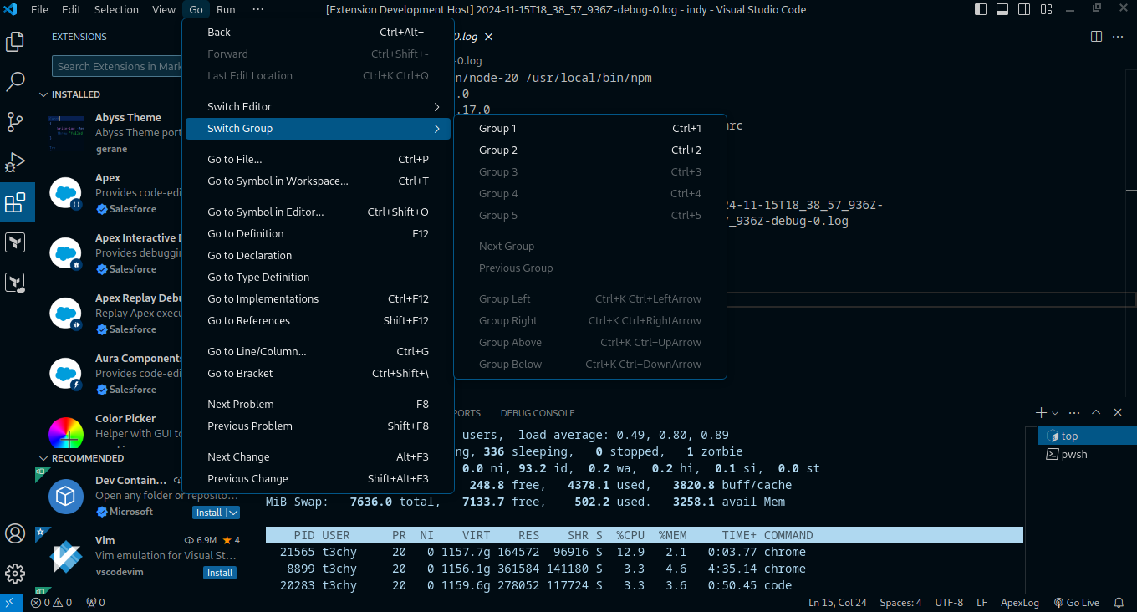The height and width of the screenshot is (612, 1137).
Task: Focus the Search Extensions in Marketplace field
Action: point(118,66)
